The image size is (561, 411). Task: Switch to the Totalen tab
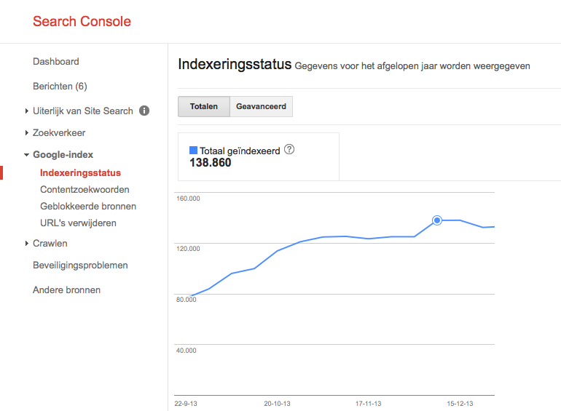click(x=204, y=106)
